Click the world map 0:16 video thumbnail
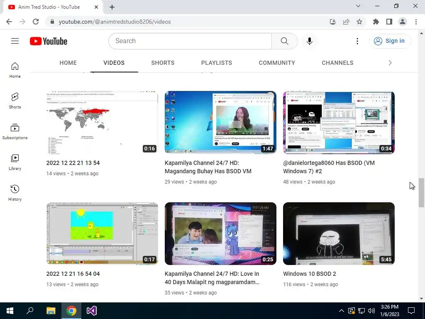Screen dimensions: 425x319 (102, 123)
